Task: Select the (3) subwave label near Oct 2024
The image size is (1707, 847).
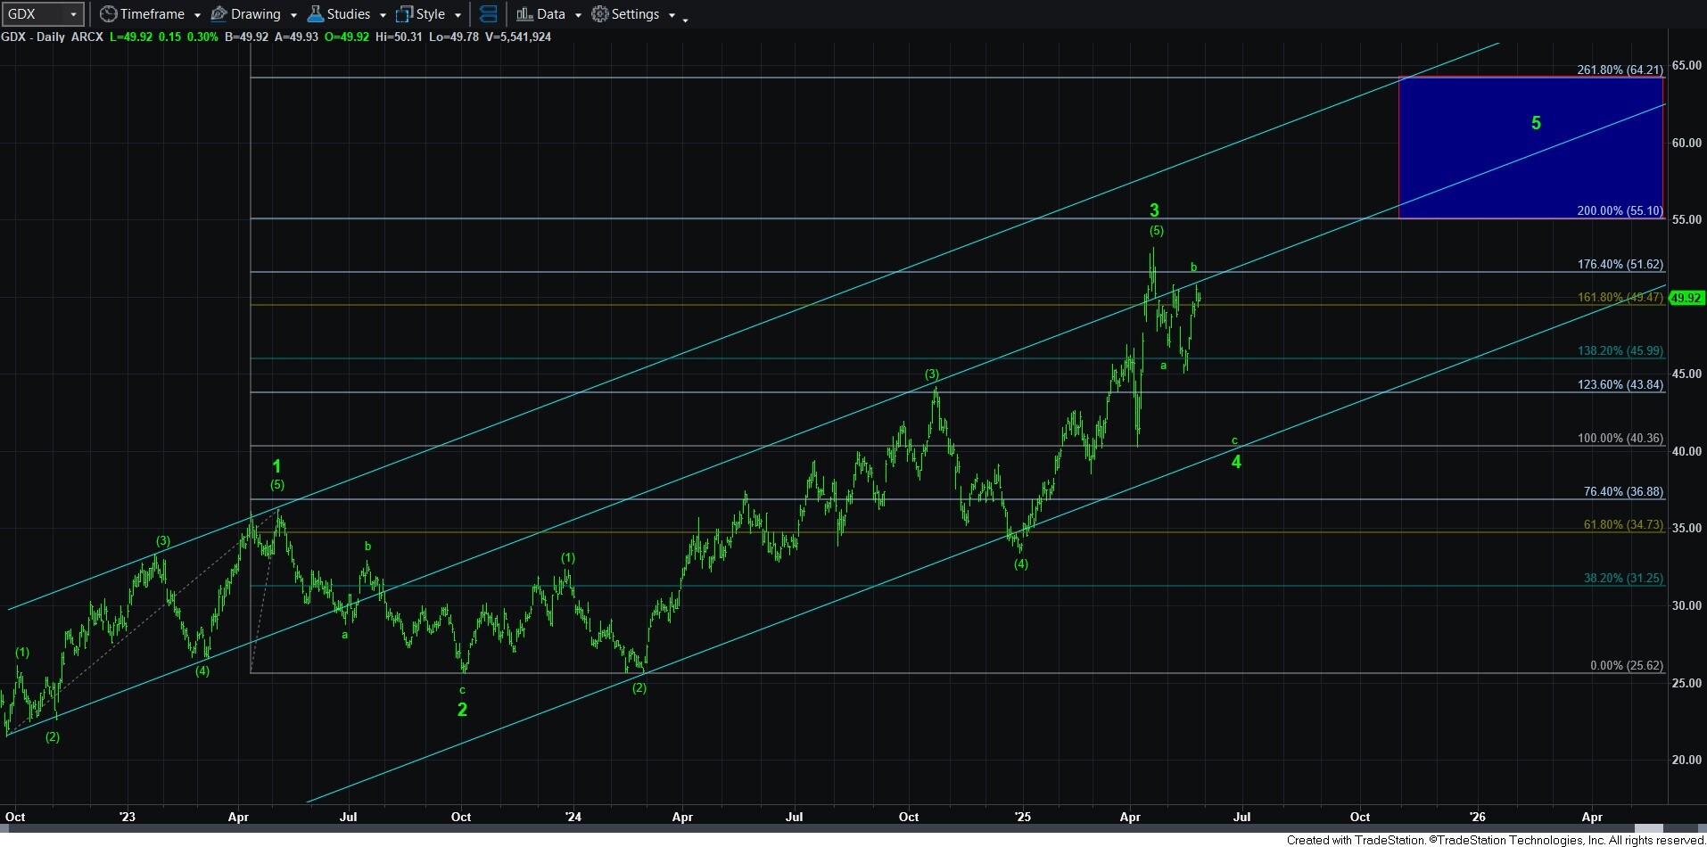Action: 931,374
